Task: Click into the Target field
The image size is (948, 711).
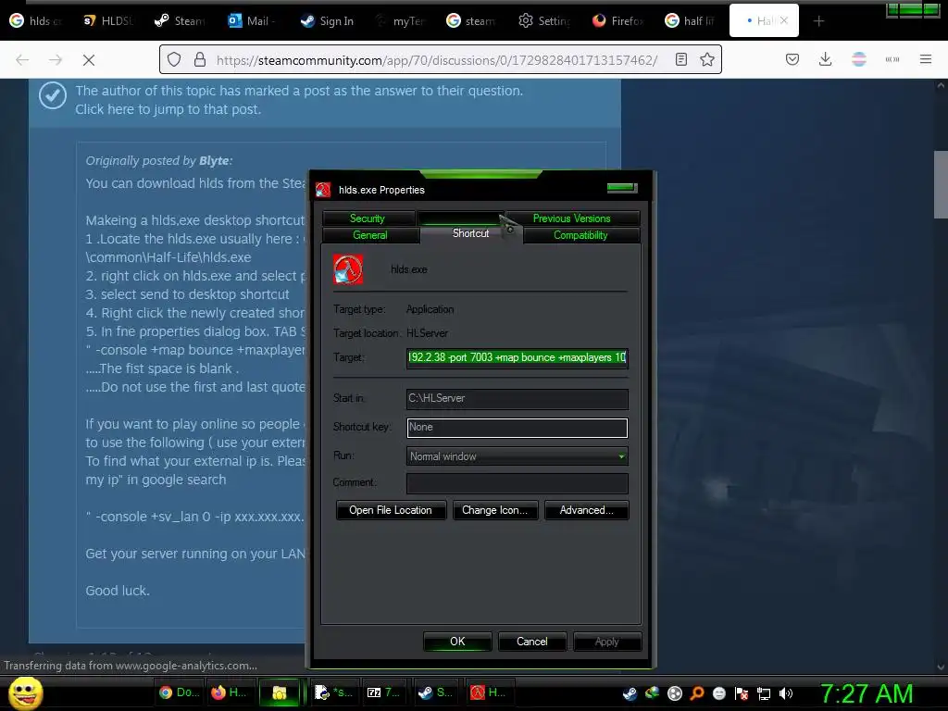Action: [x=517, y=358]
